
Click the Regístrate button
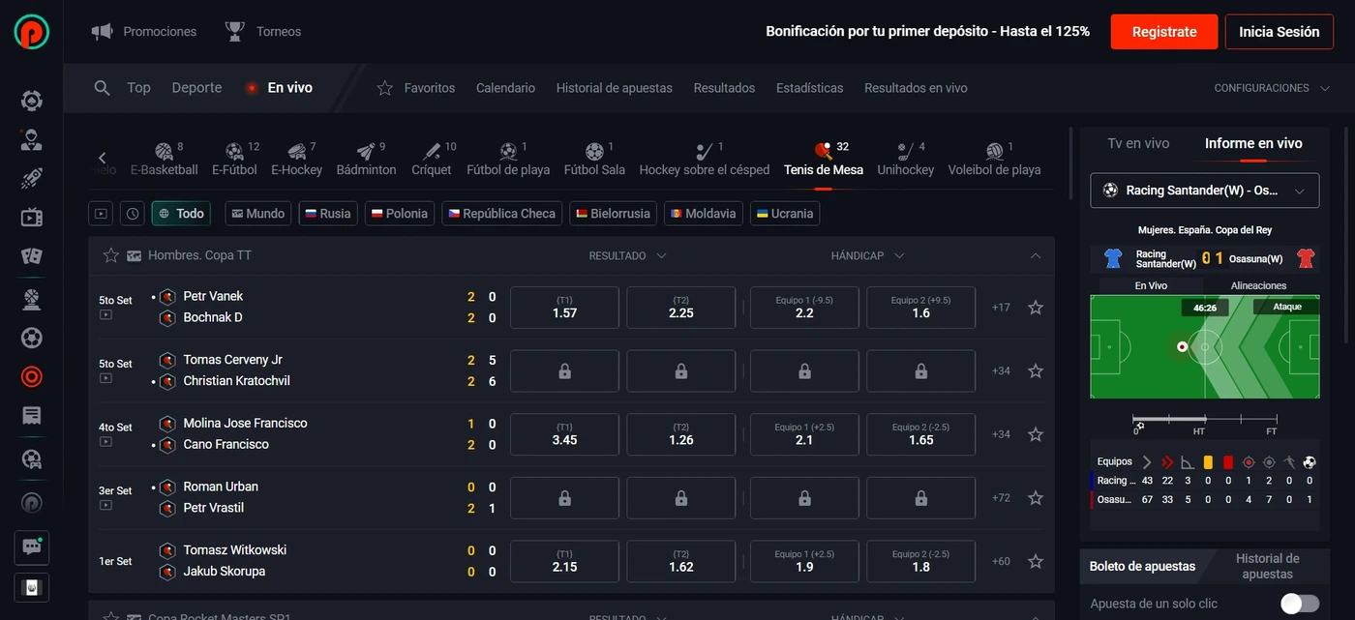[1164, 32]
